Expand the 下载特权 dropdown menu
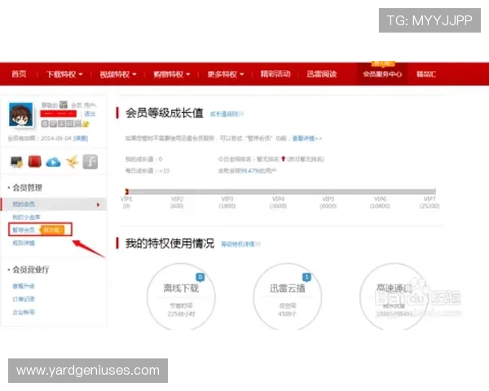 [64, 74]
